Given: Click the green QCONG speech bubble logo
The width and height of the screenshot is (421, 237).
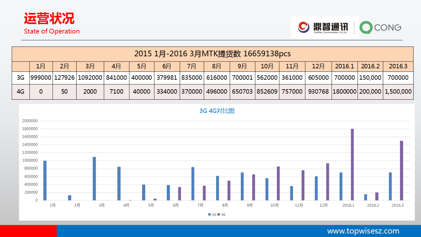Looking at the screenshot, I should (x=366, y=27).
